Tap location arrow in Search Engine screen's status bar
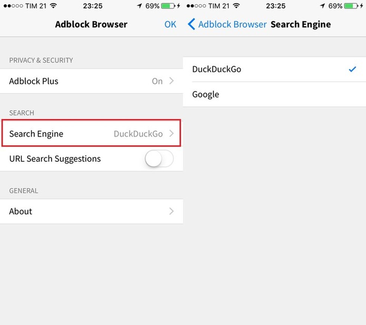This screenshot has height=325, width=366. click(x=322, y=6)
